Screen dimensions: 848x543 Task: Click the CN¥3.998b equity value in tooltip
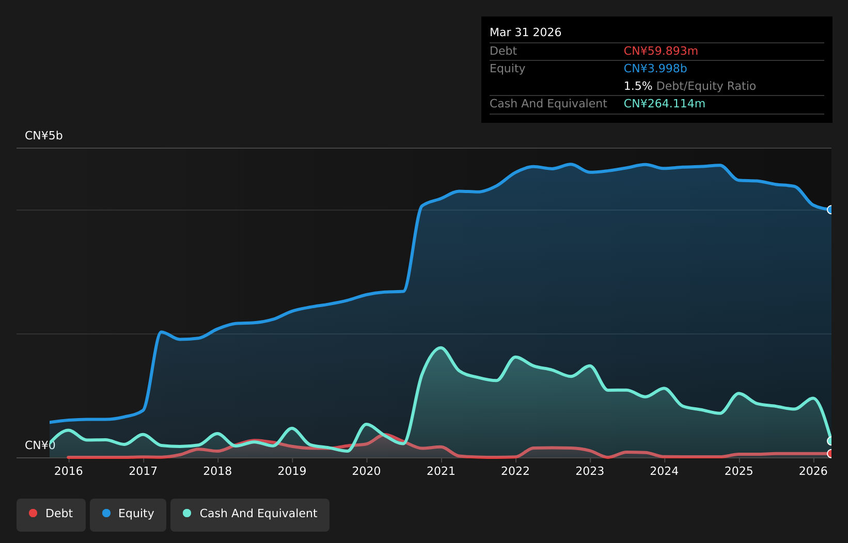[655, 69]
